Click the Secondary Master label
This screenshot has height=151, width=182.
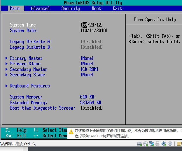pos(29,69)
